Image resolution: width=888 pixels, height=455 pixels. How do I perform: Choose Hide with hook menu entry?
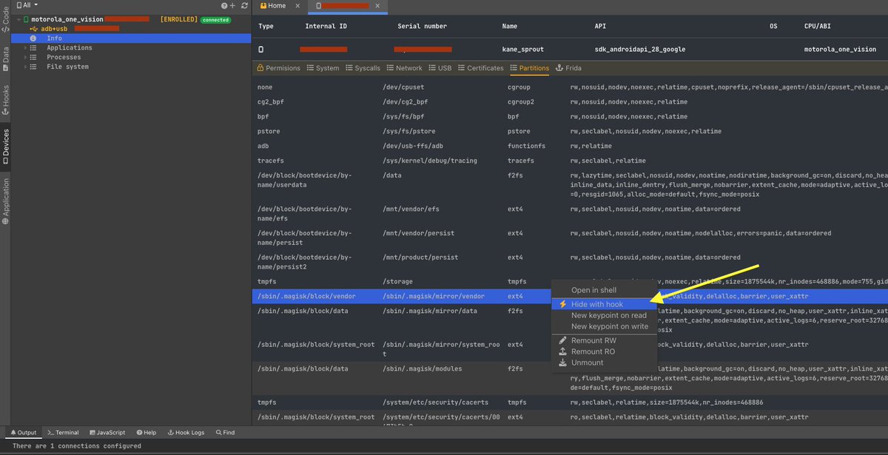[x=604, y=304]
